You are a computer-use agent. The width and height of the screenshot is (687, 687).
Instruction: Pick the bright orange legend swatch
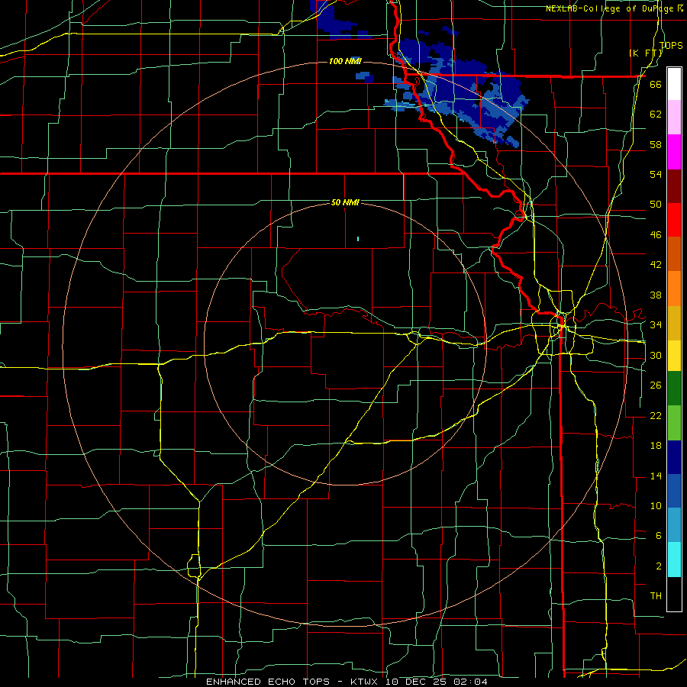(674, 289)
